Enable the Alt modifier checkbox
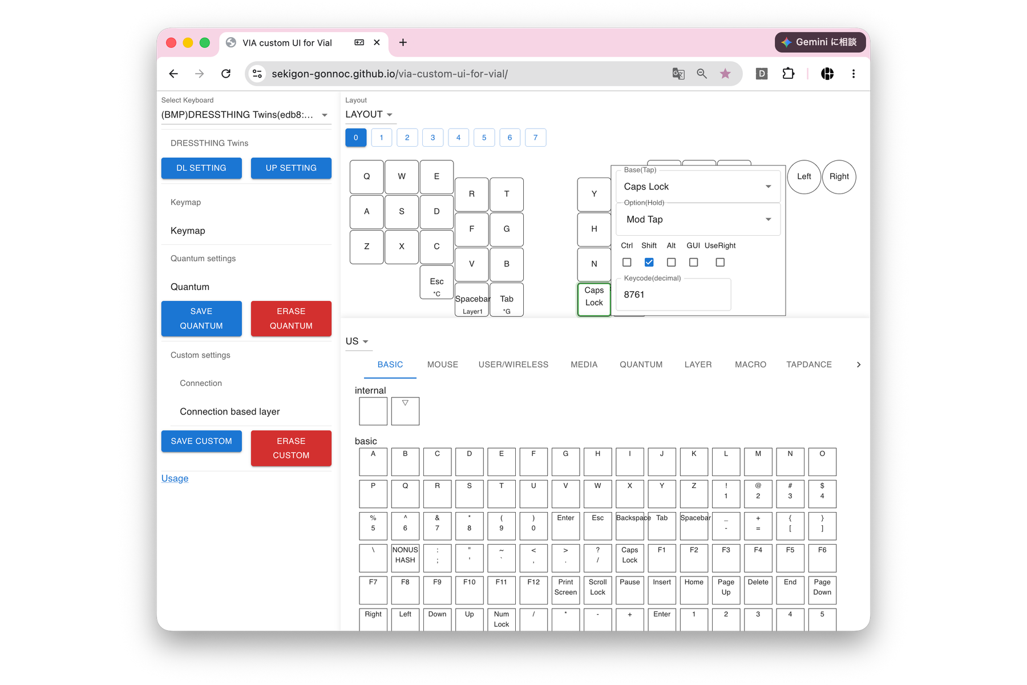This screenshot has height=685, width=1027. 672,263
